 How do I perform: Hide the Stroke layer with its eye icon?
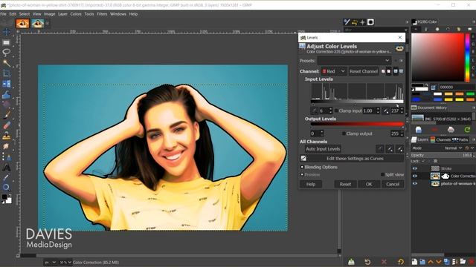coord(415,168)
